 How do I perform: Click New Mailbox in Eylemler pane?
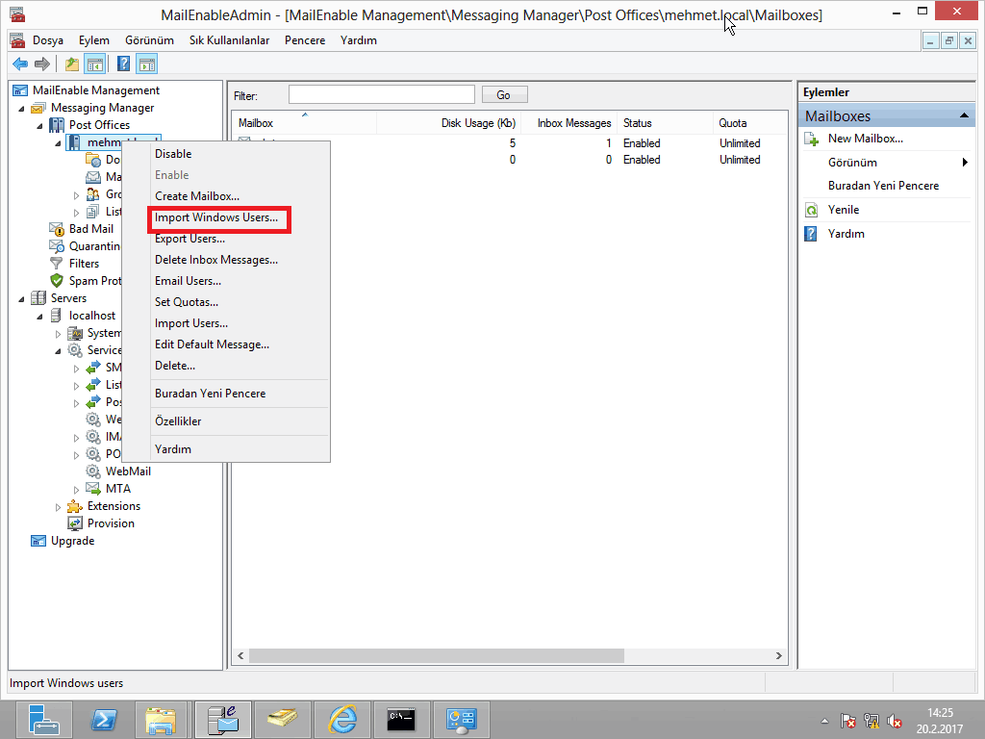point(866,139)
